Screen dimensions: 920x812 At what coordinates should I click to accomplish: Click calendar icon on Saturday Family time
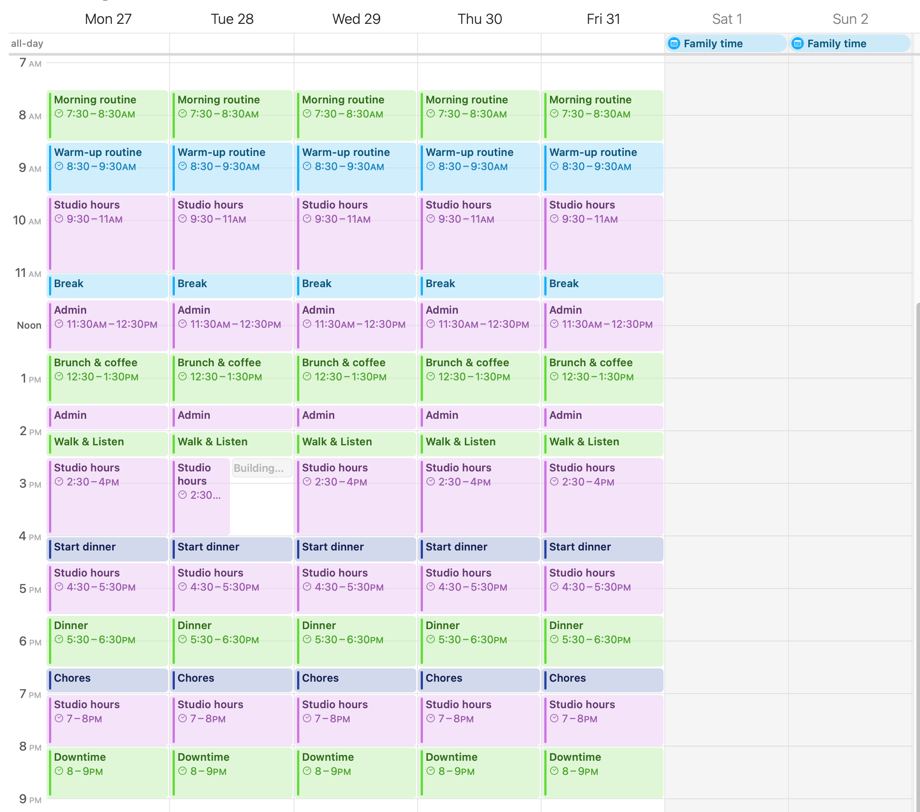tap(674, 44)
